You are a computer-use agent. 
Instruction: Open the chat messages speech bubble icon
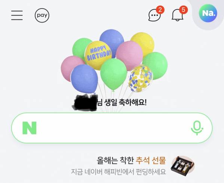click(154, 15)
